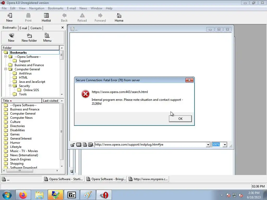This screenshot has height=200, width=267.
Task: Click the Folder column header
Action: pos(31,48)
